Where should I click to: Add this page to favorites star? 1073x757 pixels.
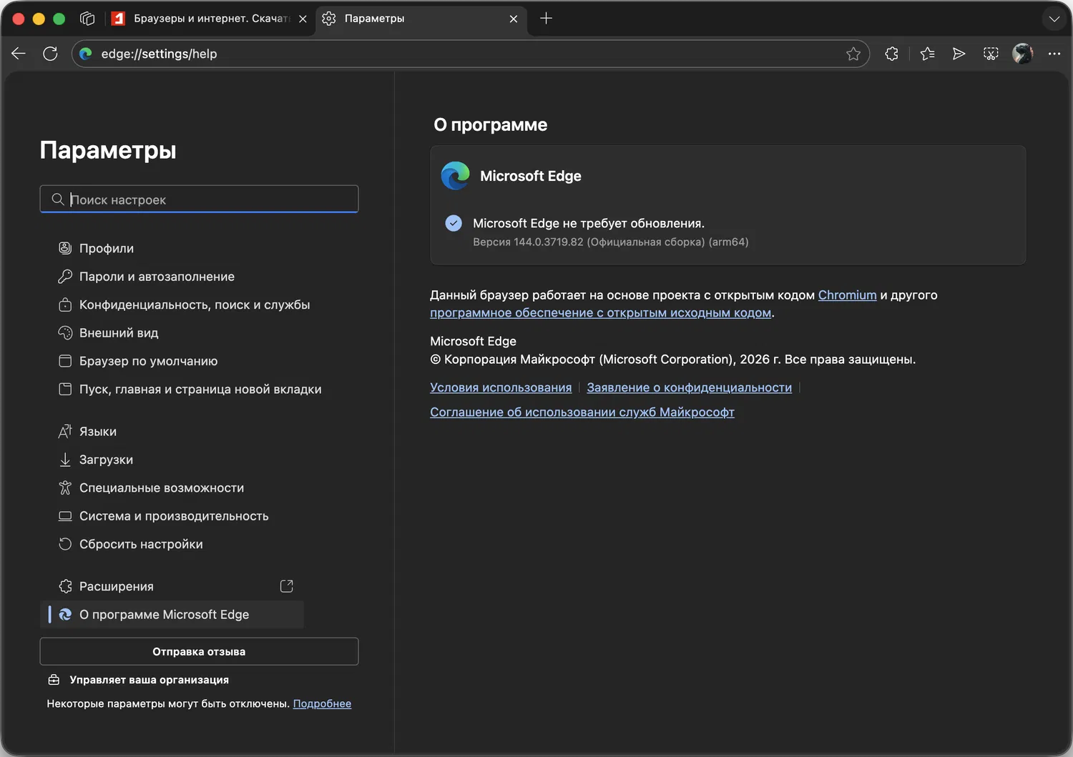click(x=853, y=54)
